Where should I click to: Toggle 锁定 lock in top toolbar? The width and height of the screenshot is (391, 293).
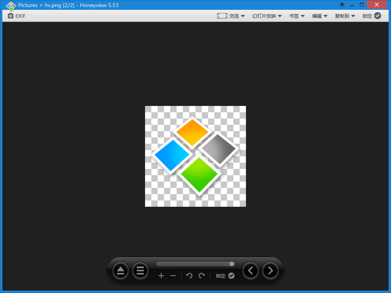(x=372, y=16)
